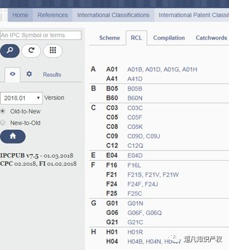The height and width of the screenshot is (250, 229).
Task: Follow the G06Q subclass link
Action: (154, 213)
